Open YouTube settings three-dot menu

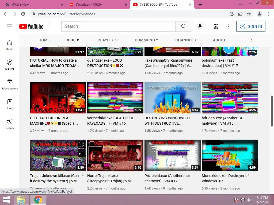point(229,26)
